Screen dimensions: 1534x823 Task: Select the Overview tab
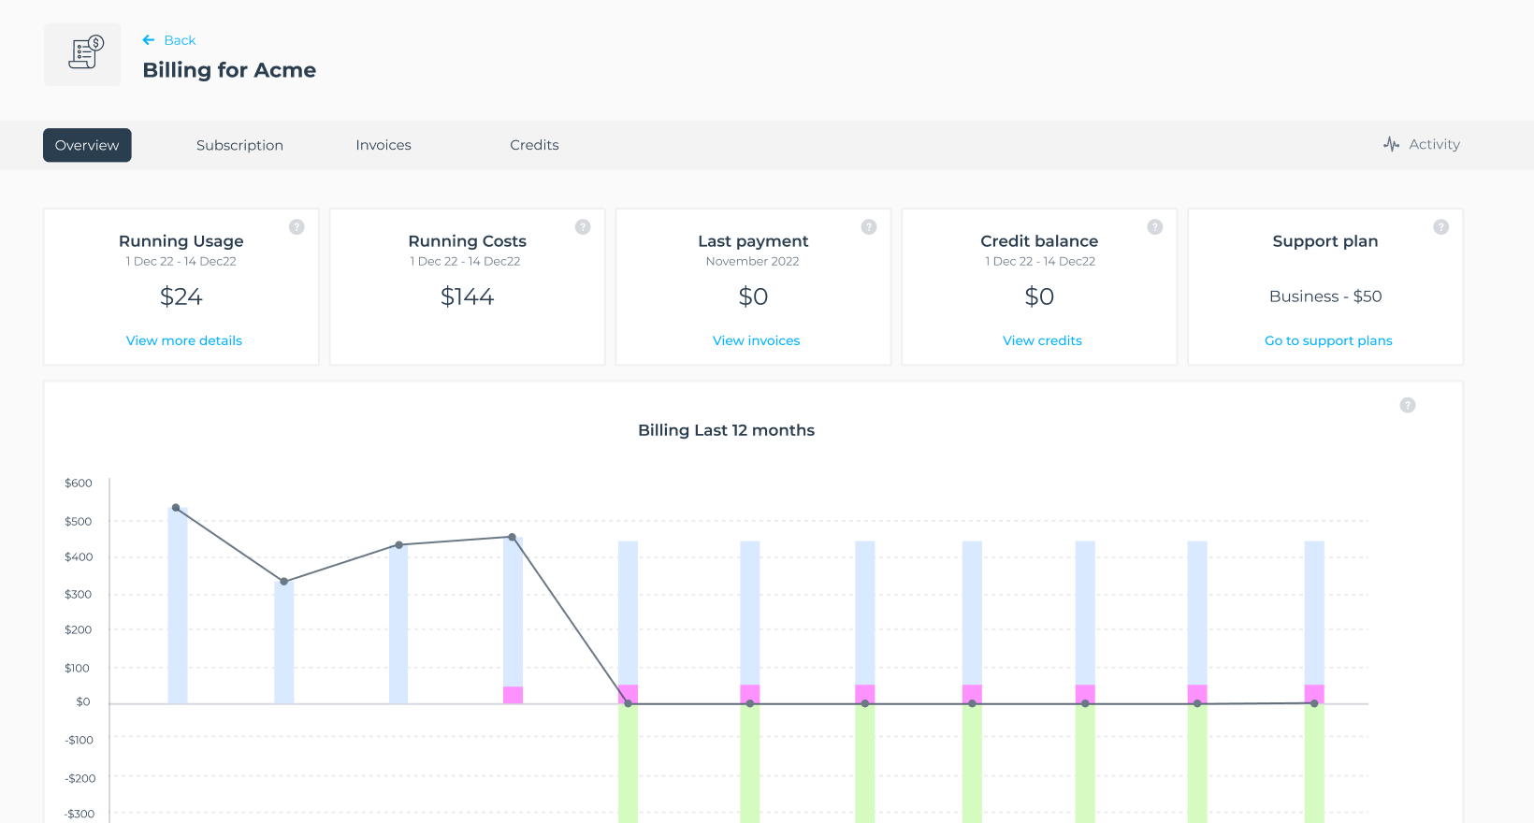87,145
